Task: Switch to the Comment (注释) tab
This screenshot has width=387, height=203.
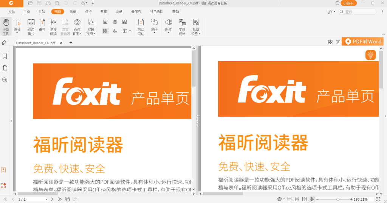Action: coord(42,12)
